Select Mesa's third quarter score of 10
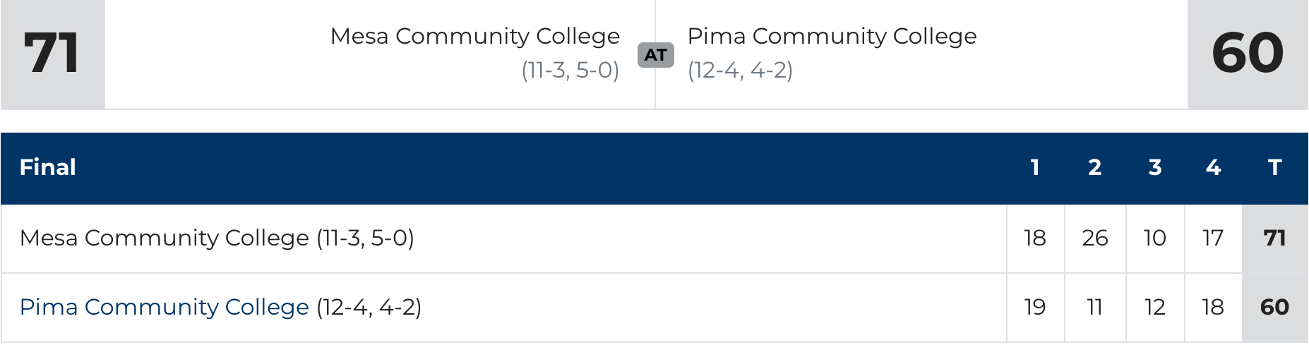The width and height of the screenshot is (1309, 345). pos(1154,238)
